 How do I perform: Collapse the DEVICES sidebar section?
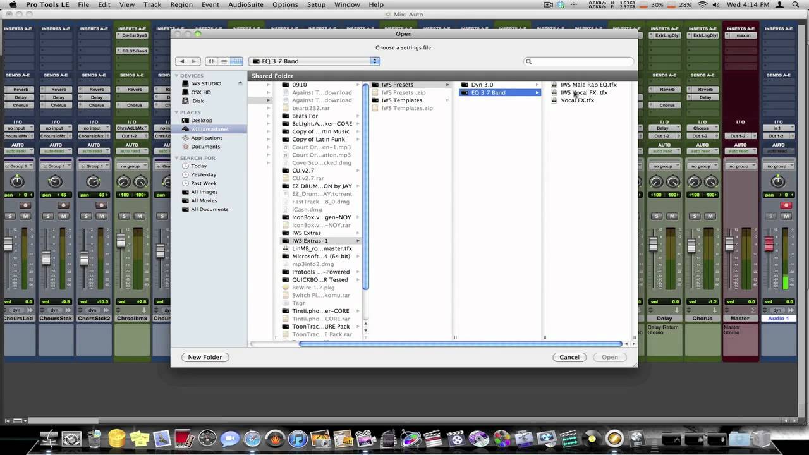coord(177,76)
